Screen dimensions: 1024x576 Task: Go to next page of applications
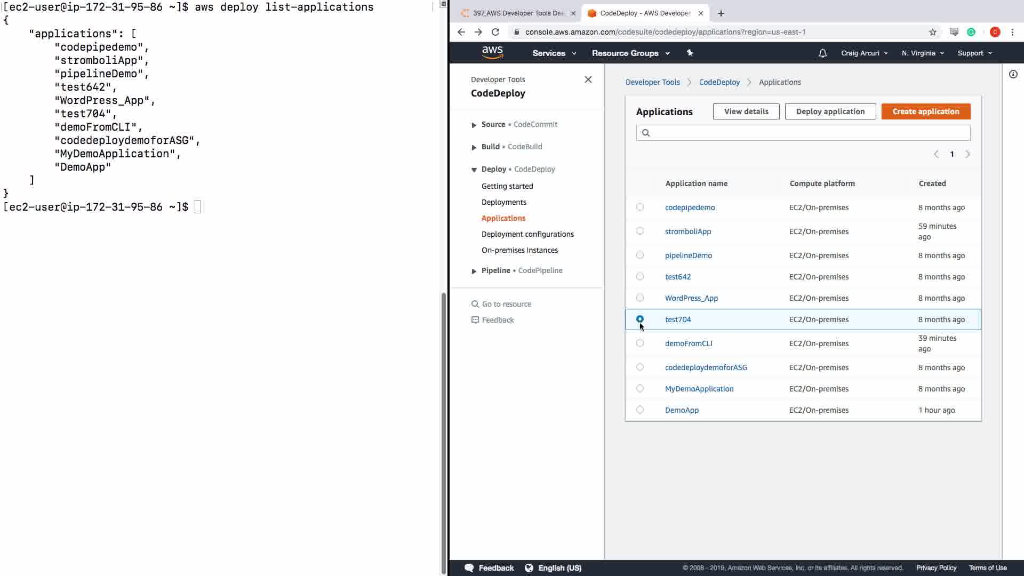click(x=967, y=154)
